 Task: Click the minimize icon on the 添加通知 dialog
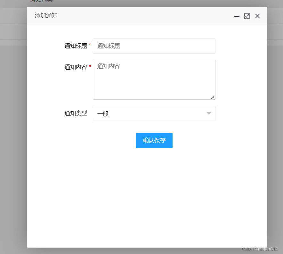[236, 16]
